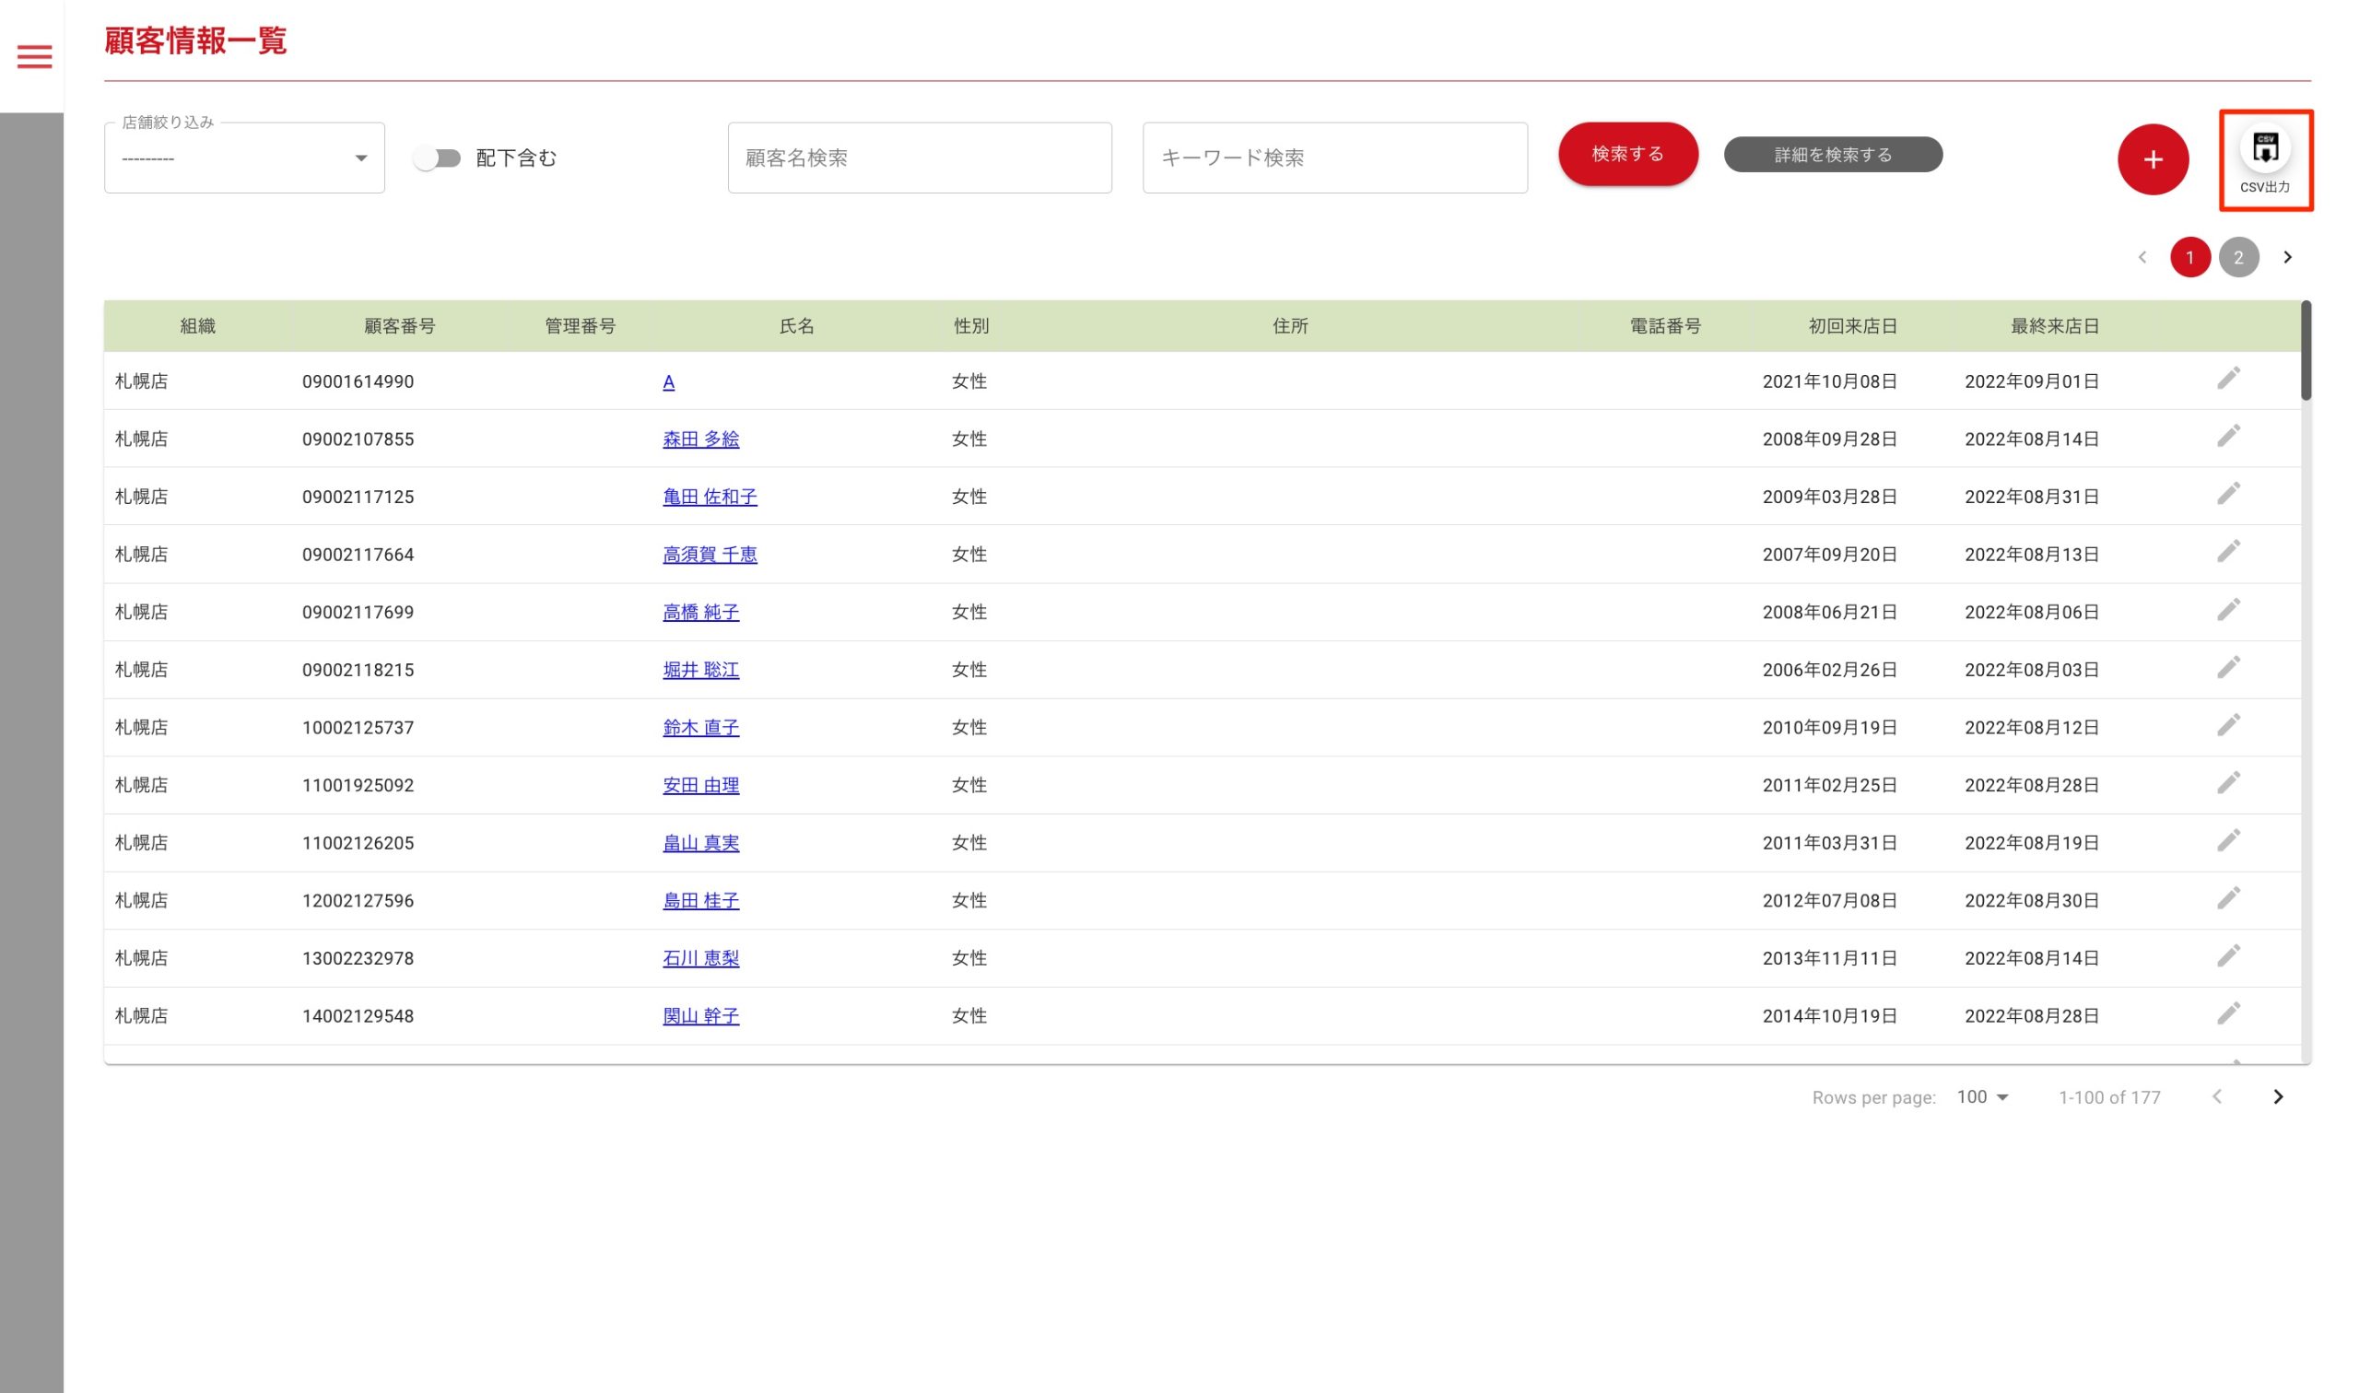This screenshot has width=2359, height=1393.
Task: Focus the 顧客名検索 input field
Action: [919, 158]
